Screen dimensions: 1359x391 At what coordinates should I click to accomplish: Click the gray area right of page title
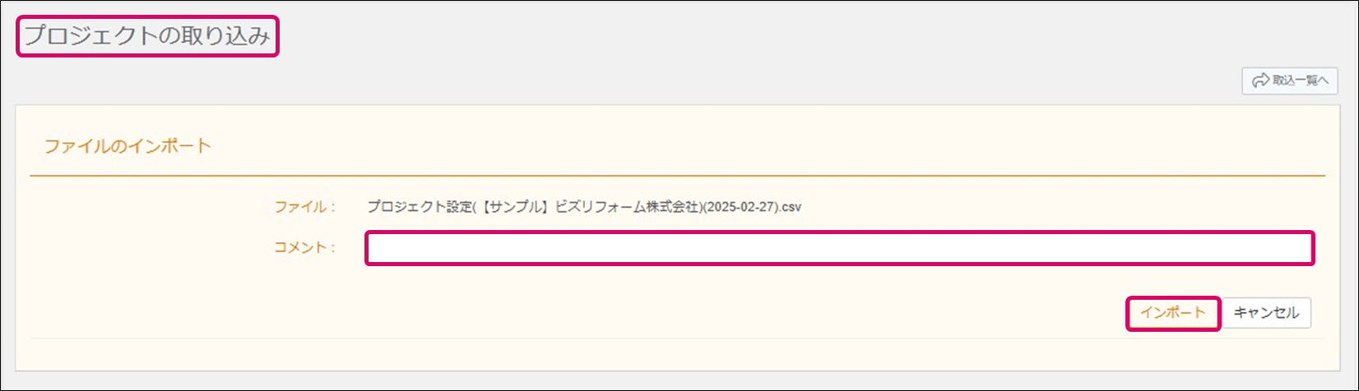click(740, 36)
